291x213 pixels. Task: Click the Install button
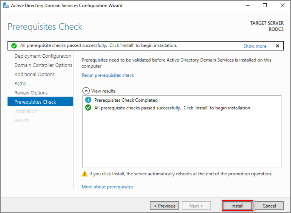click(x=237, y=206)
